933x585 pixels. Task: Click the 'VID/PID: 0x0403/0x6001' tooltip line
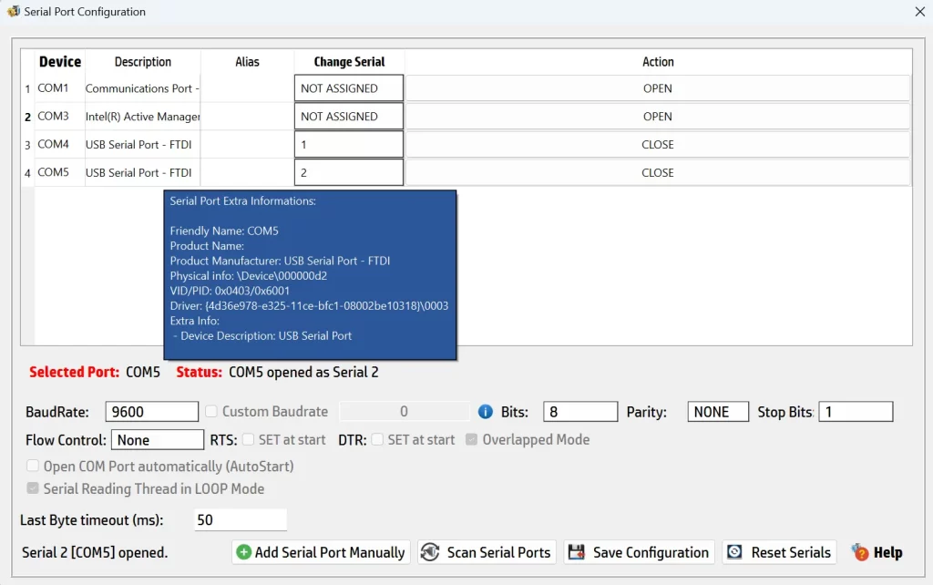[x=230, y=291]
